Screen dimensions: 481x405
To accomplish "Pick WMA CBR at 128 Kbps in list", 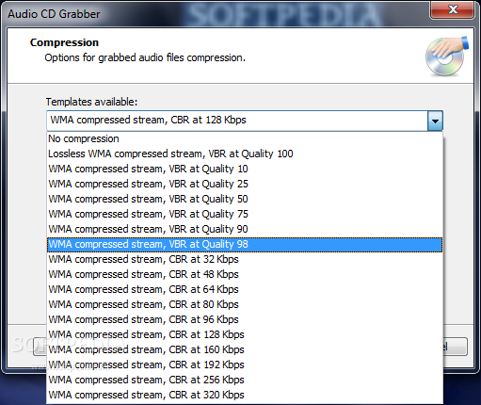I will [x=245, y=334].
